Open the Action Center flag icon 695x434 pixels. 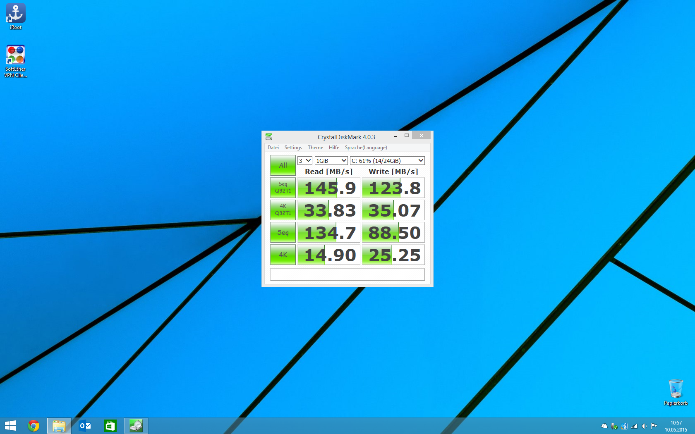(x=654, y=426)
